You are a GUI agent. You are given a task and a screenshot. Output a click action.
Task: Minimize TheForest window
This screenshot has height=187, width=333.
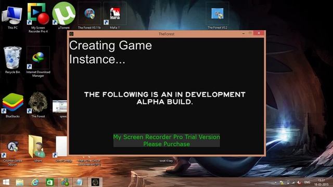point(244,33)
